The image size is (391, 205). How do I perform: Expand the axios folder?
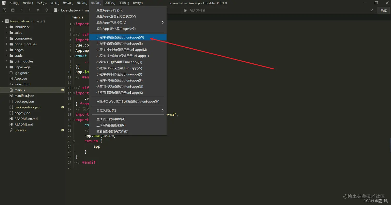[7, 33]
